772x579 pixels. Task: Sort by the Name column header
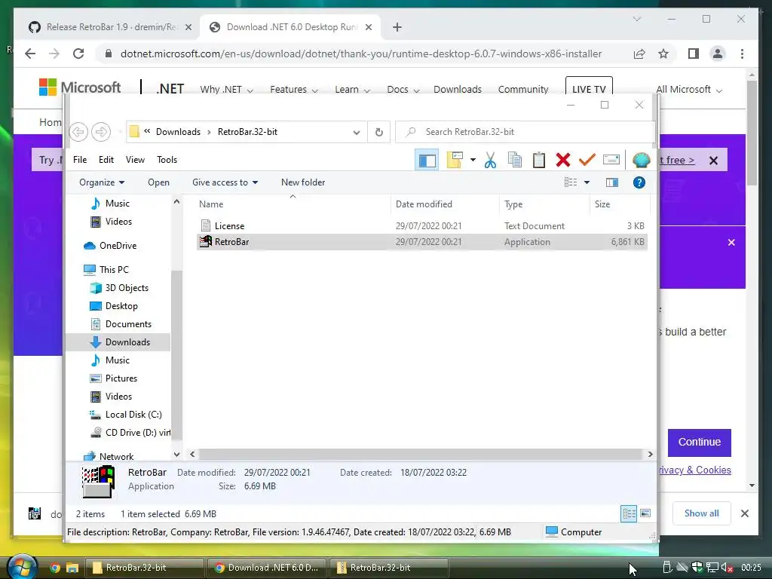[211, 204]
